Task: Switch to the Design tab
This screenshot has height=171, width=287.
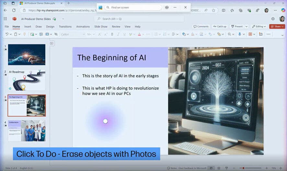Action: pos(50,27)
